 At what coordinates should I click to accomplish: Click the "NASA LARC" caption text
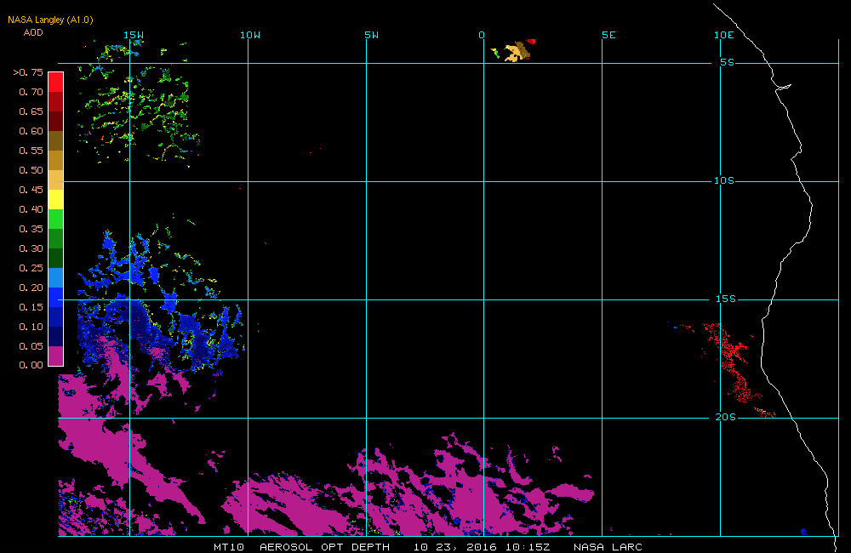pyautogui.click(x=608, y=547)
